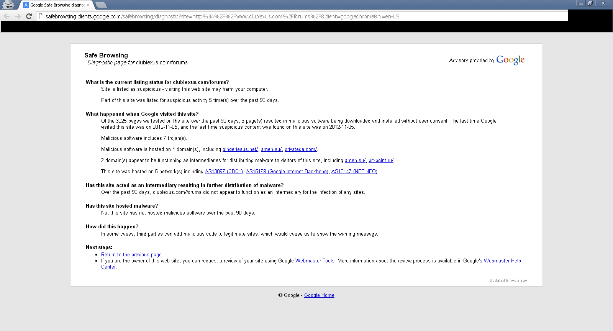613x331 pixels.
Task: Open the Webmaster Tools link
Action: point(315,261)
